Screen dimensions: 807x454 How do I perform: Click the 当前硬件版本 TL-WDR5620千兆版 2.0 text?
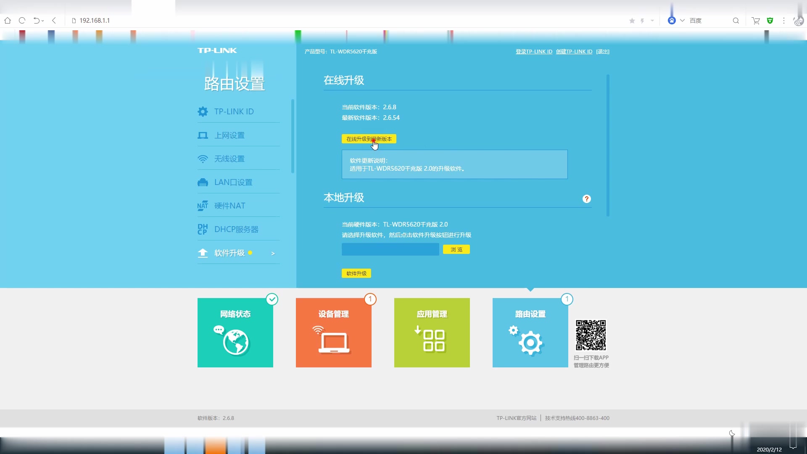tap(395, 224)
